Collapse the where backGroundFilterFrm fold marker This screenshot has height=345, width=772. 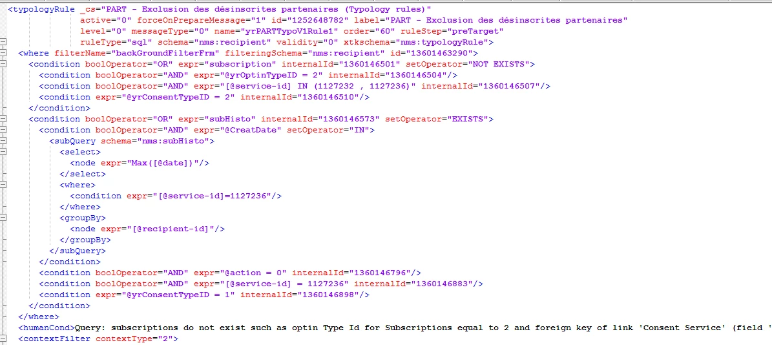(x=3, y=53)
